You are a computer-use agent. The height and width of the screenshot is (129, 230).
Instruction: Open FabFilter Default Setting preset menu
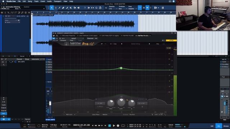[x=136, y=44]
